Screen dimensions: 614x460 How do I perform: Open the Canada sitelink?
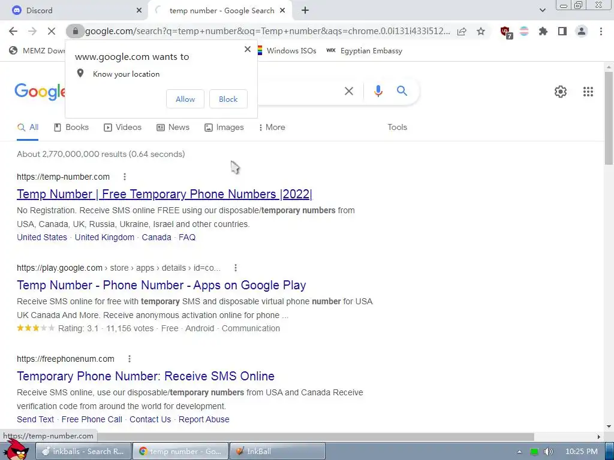[x=156, y=237]
